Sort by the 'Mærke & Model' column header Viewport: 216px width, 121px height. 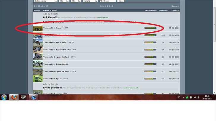pos(50,10)
